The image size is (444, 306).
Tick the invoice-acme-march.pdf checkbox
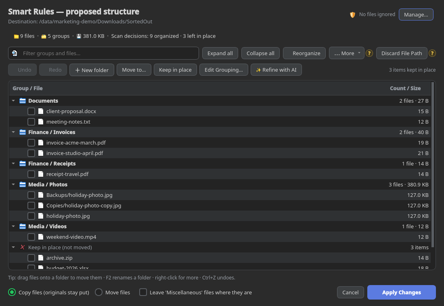(x=31, y=143)
